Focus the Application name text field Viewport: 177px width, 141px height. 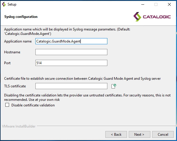[x=71, y=41]
